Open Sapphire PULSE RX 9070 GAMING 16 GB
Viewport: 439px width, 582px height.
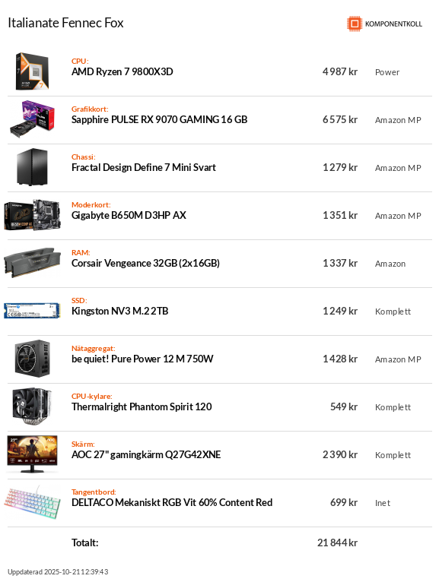(160, 119)
